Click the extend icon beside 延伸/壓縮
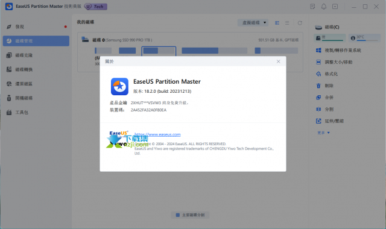Screen dimensions: 386x229 (318, 121)
